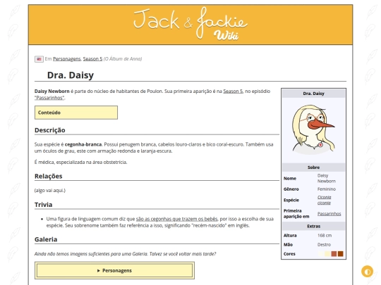Screen dimensions: 381x285
Task: Select the pale yellow color swatch
Action: tap(327, 254)
